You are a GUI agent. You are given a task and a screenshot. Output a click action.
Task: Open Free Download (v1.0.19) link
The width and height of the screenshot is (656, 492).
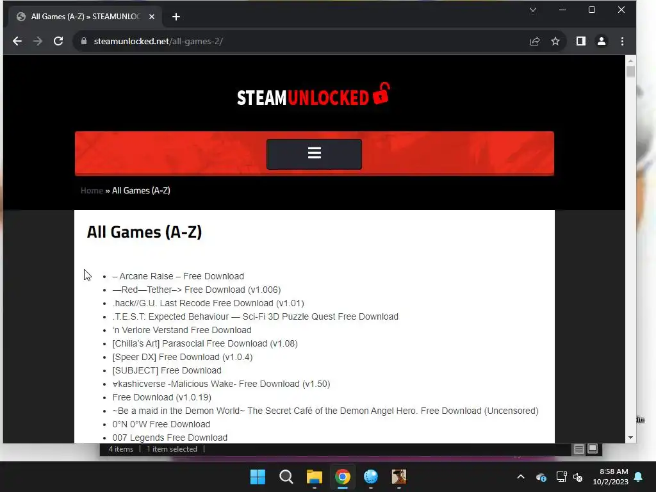pos(162,397)
